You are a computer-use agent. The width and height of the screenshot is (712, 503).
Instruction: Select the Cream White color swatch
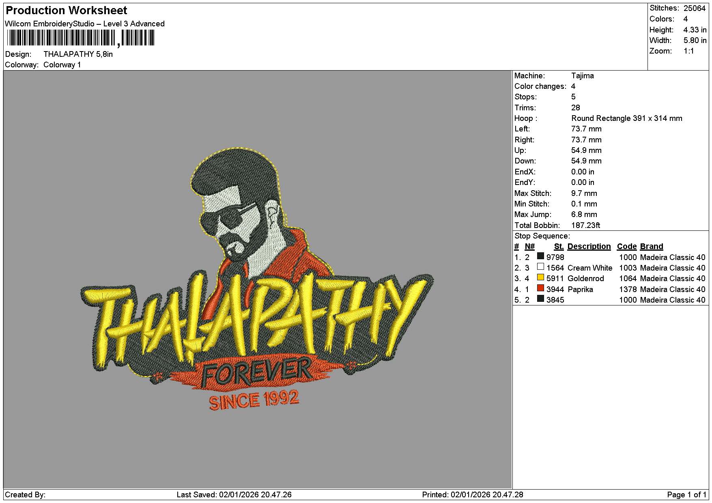coord(540,267)
